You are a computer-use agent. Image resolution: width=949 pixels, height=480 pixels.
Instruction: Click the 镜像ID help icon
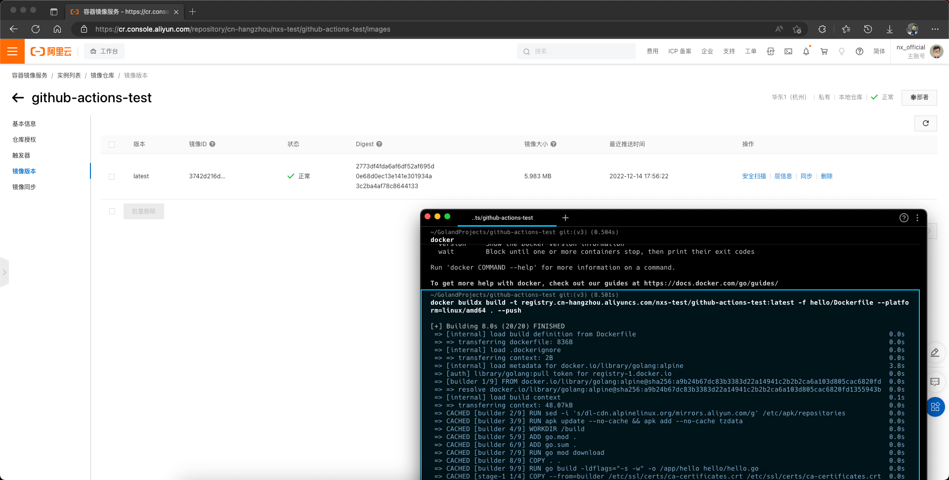coord(212,144)
